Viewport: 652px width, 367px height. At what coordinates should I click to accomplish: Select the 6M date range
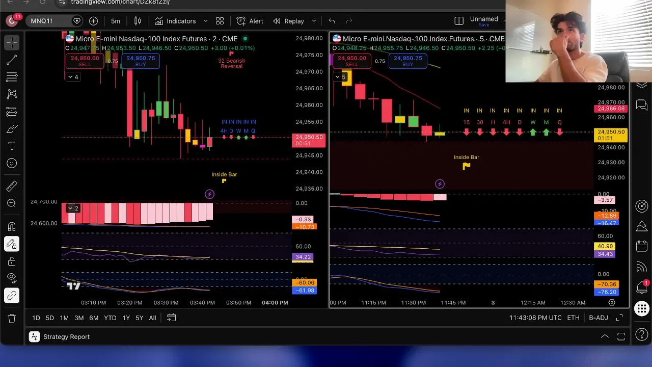click(94, 318)
